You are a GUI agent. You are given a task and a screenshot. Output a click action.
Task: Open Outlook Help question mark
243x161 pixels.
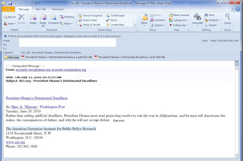238,9
